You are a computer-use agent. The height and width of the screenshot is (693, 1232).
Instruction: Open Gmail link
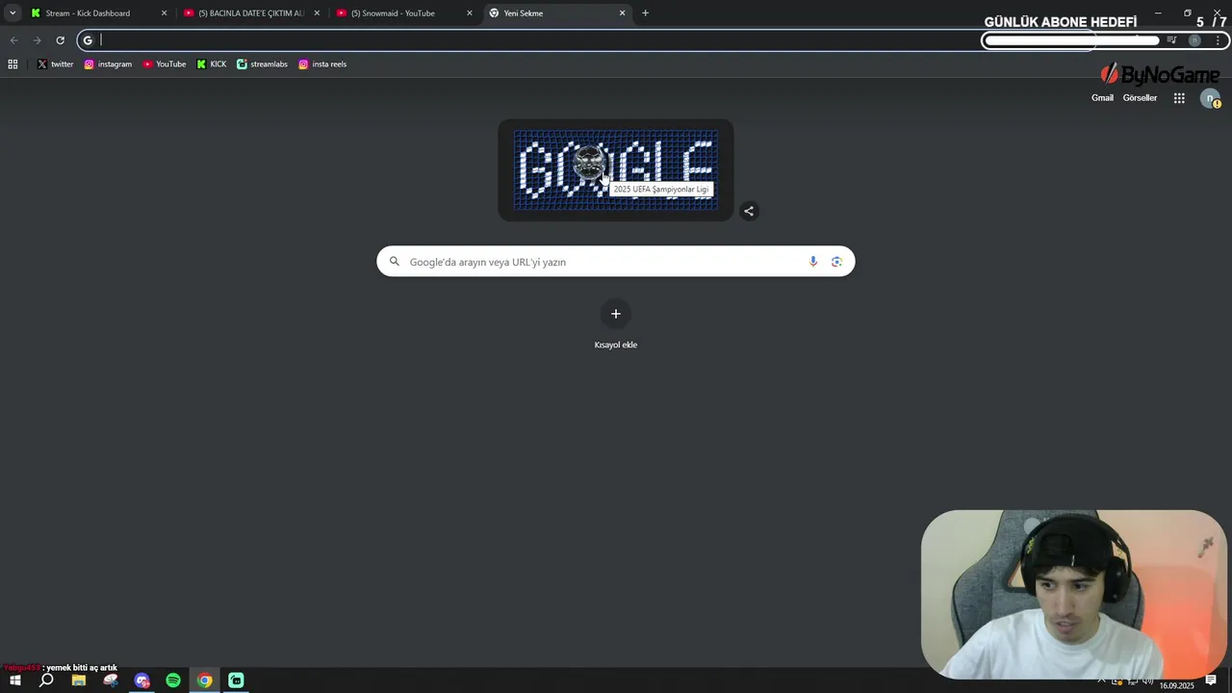coord(1102,98)
